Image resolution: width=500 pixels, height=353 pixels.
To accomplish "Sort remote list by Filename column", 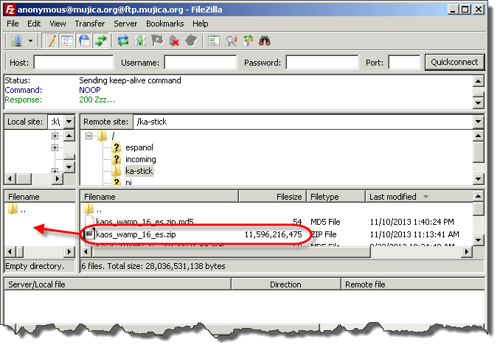I will (159, 197).
